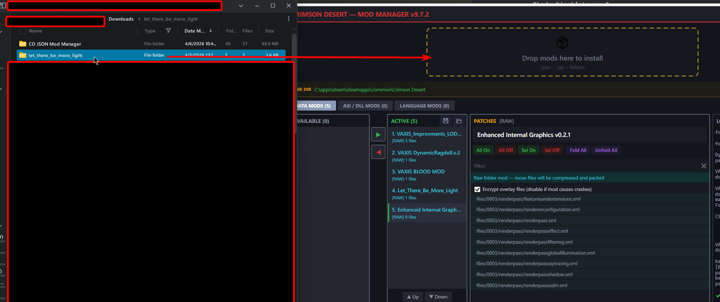
Task: Open the dropdown chevron in file manager title bar
Action: point(241,6)
